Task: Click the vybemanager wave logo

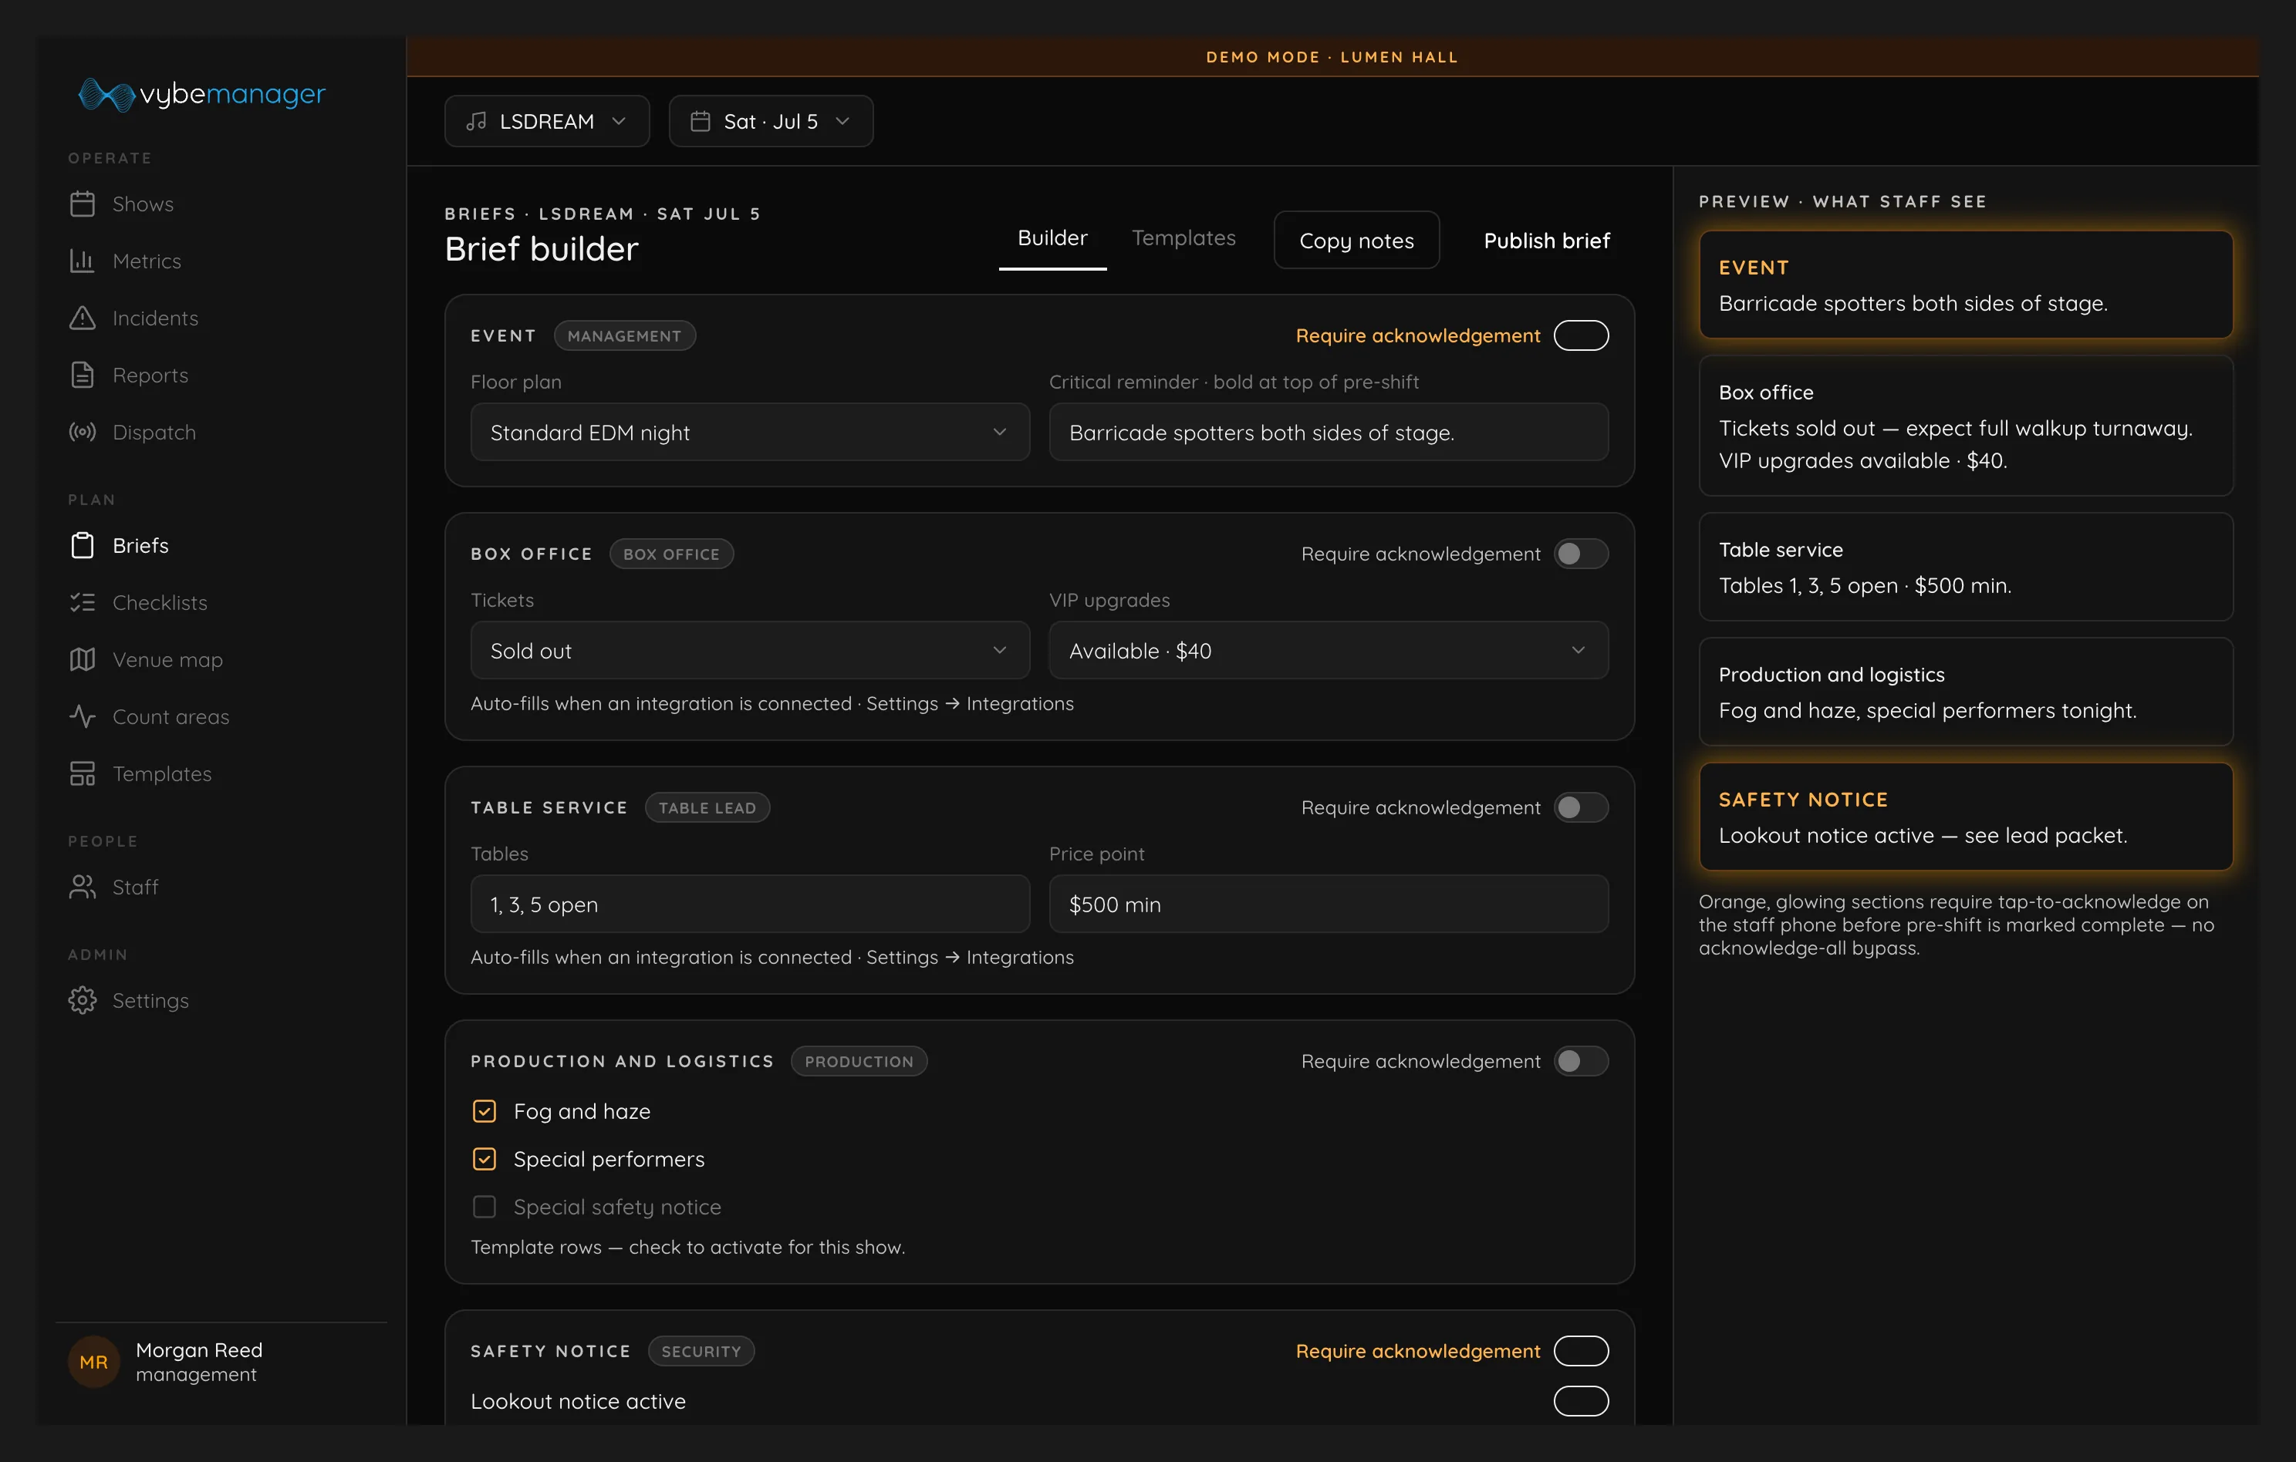Action: 106,94
